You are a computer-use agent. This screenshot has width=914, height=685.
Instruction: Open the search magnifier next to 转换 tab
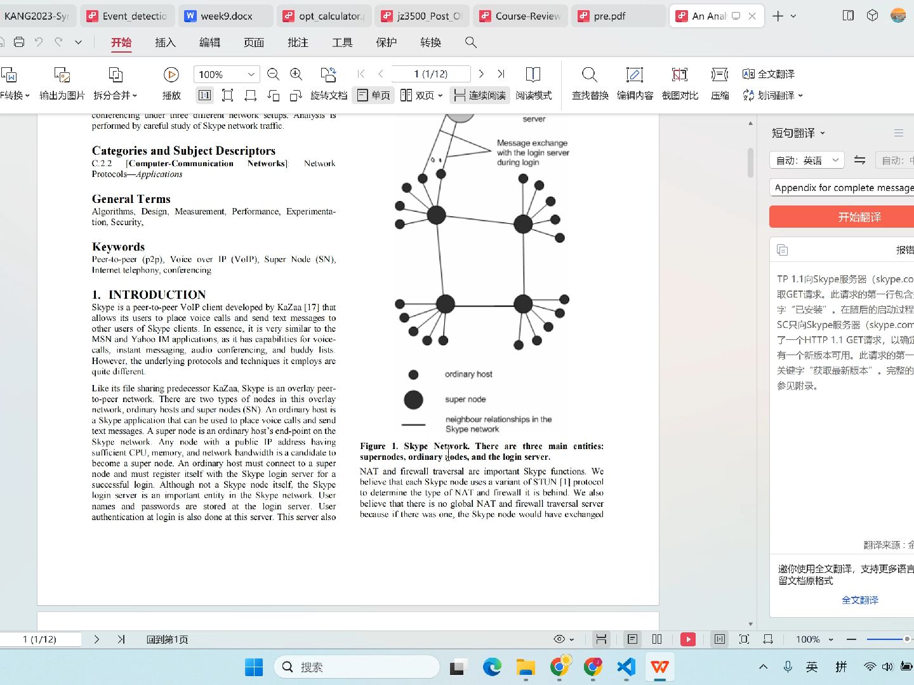click(x=470, y=42)
